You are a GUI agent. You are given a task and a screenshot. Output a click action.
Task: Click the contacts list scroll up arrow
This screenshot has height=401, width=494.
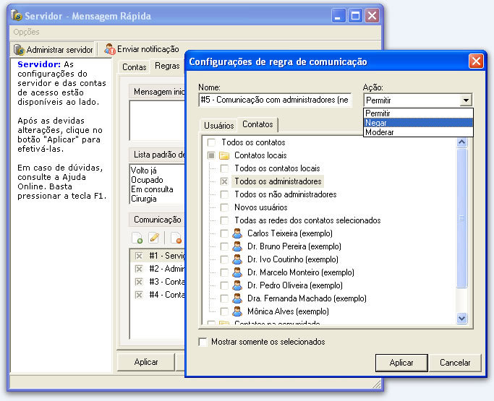(462, 142)
